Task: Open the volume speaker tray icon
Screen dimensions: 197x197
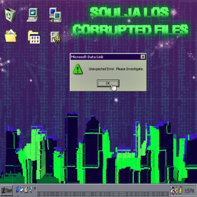Action: pos(176,191)
